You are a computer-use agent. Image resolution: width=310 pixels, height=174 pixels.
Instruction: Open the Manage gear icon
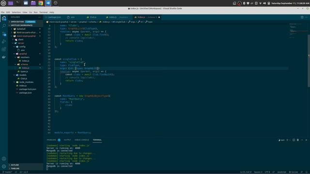(4, 166)
